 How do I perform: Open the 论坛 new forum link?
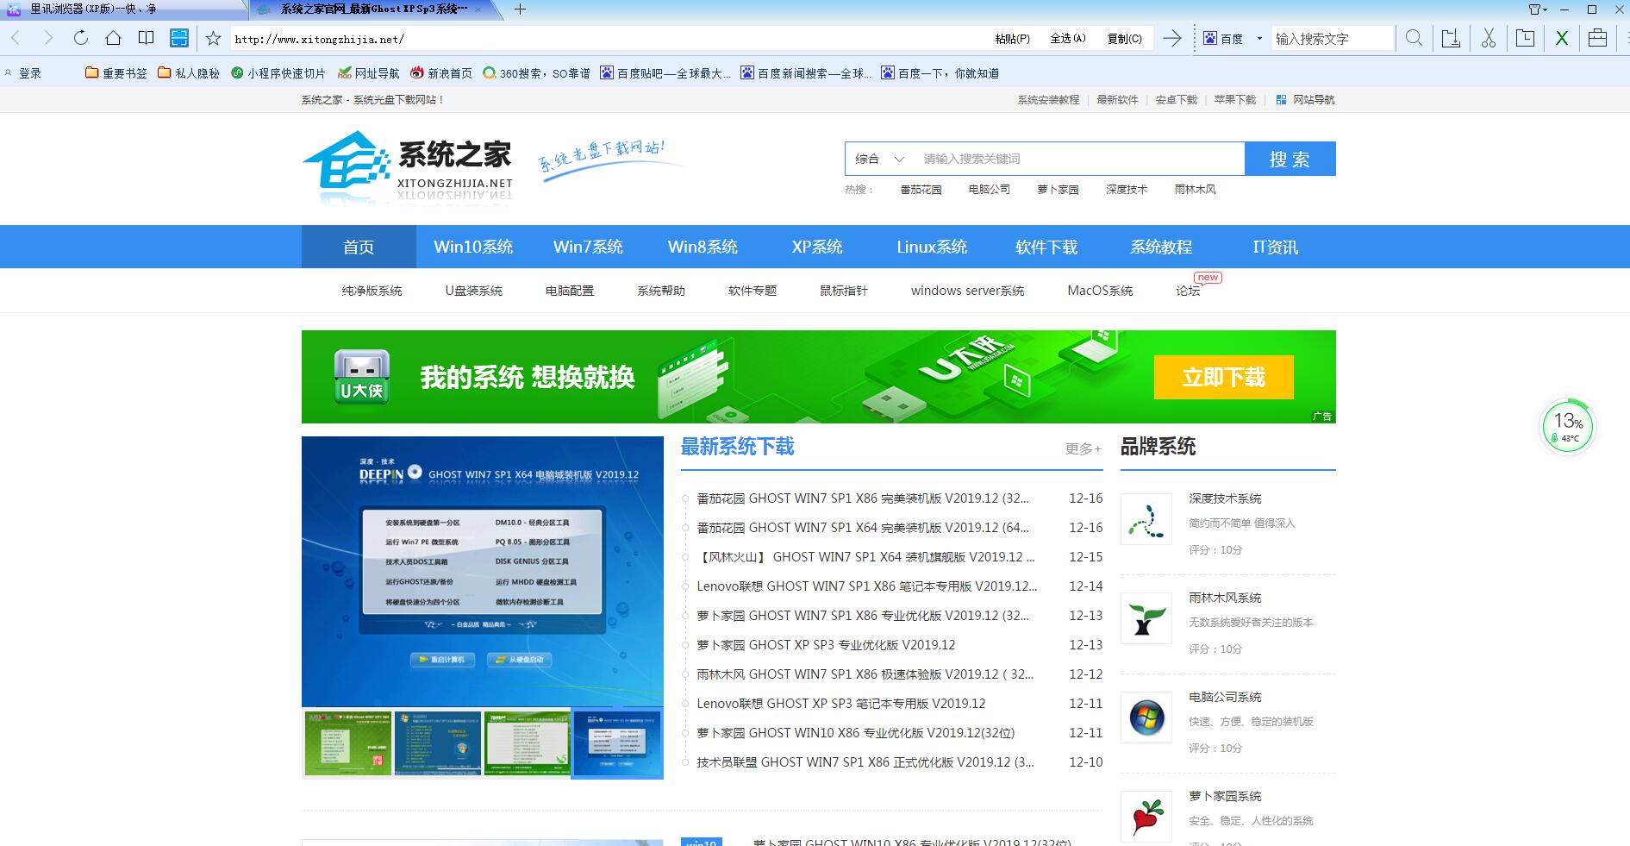pyautogui.click(x=1188, y=291)
